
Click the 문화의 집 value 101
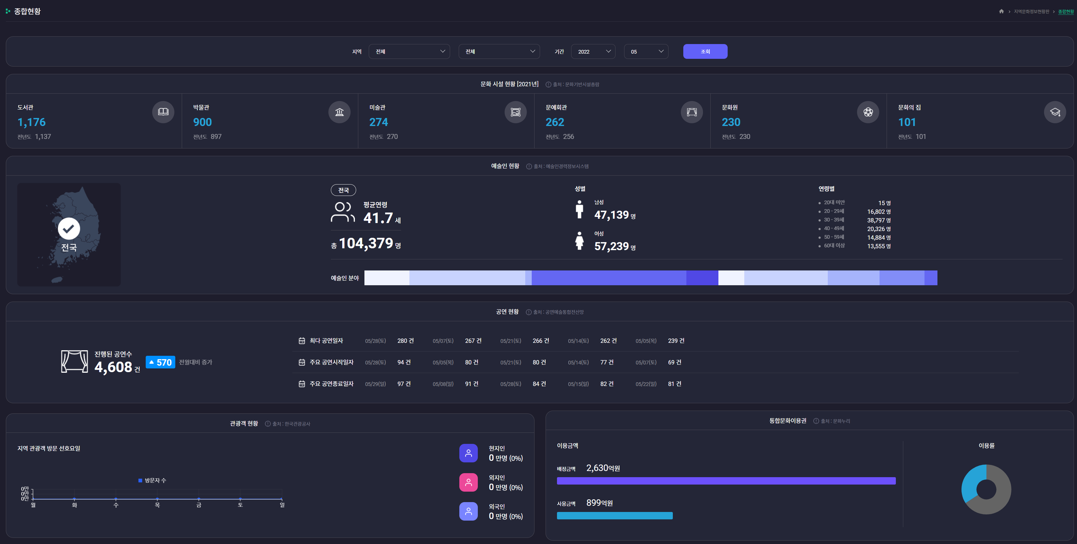click(907, 122)
